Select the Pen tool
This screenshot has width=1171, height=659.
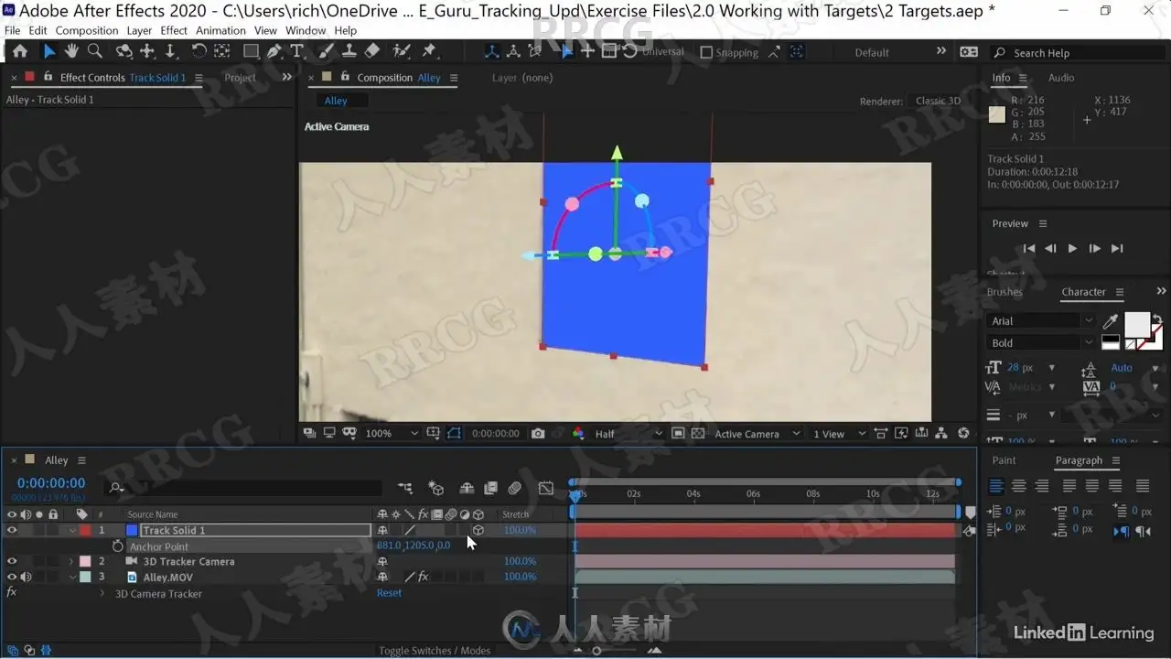274,52
